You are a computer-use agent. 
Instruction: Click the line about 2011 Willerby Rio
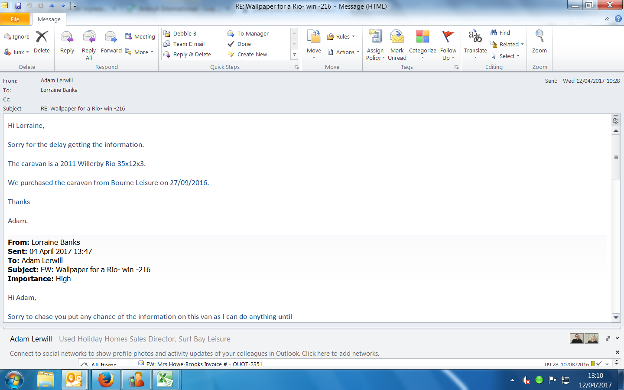tap(77, 164)
